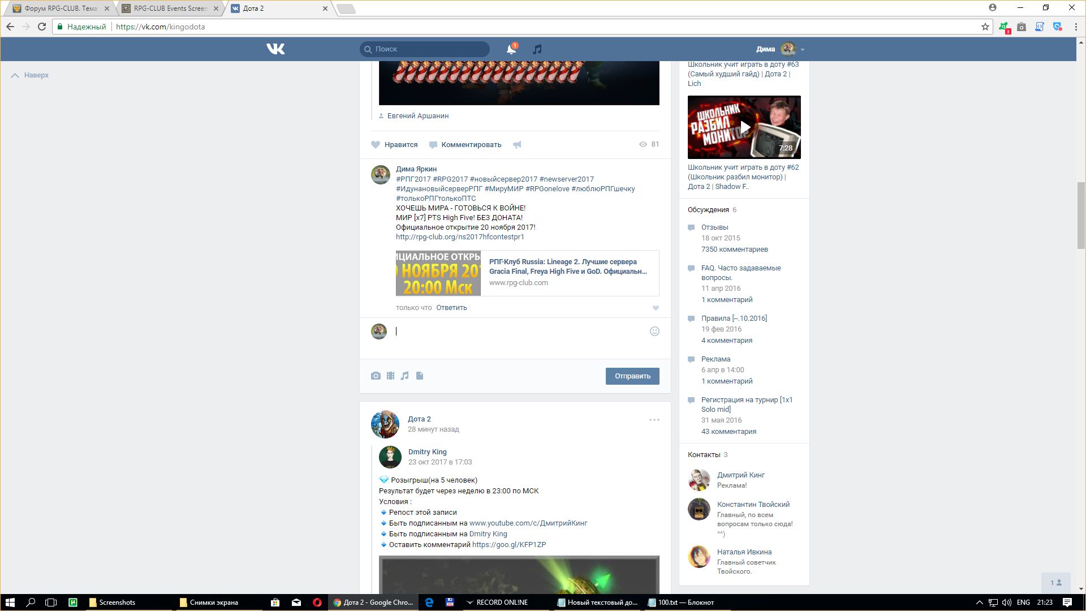Switch input language via ENG indicator
Image resolution: width=1086 pixels, height=611 pixels.
[x=1023, y=603]
